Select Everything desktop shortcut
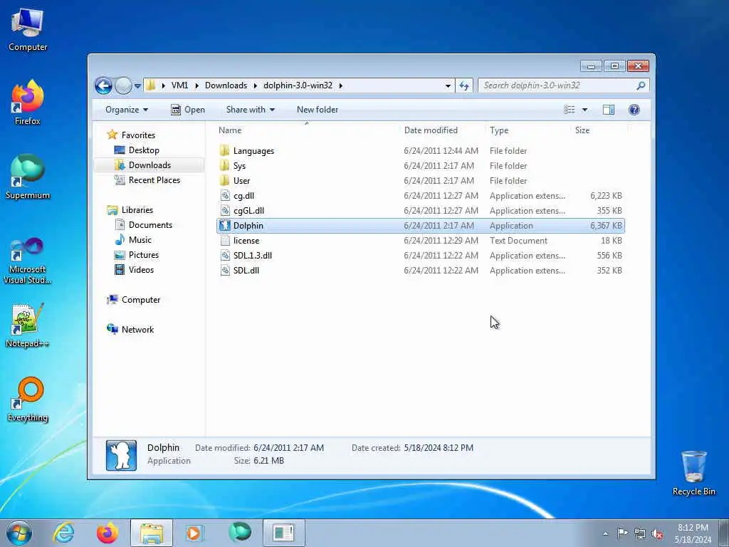Viewport: 729px width, 547px height. (x=28, y=399)
